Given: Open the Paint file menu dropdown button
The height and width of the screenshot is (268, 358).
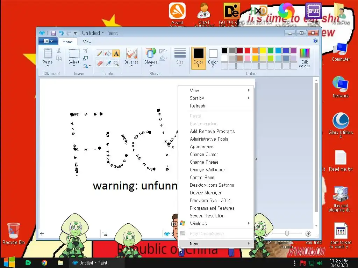Looking at the screenshot, I should point(48,41).
